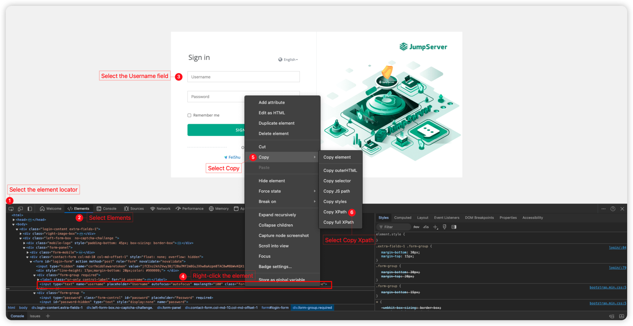Image resolution: width=633 pixels, height=326 pixels.
Task: Switch to the Console tab in DevTools
Action: tap(107, 209)
